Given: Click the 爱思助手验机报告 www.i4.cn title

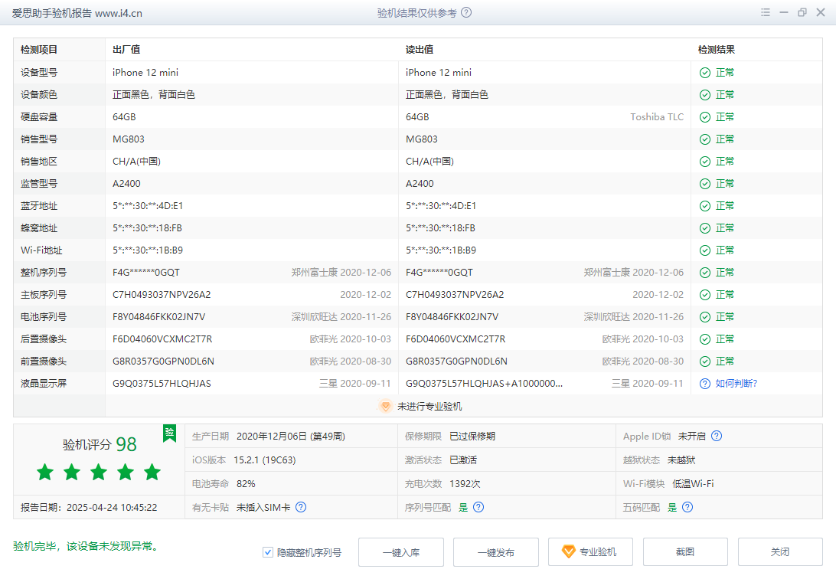Looking at the screenshot, I should point(77,13).
